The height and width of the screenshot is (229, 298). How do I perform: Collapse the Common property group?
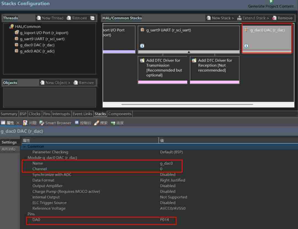(x=25, y=147)
